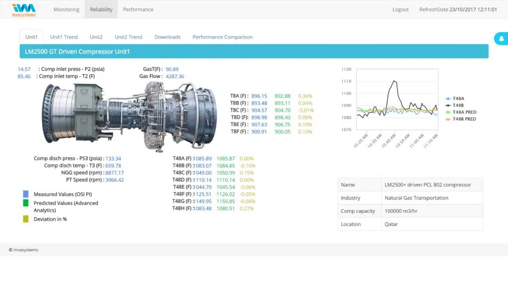
Task: Click T8B measured value 893.48
Action: click(259, 103)
